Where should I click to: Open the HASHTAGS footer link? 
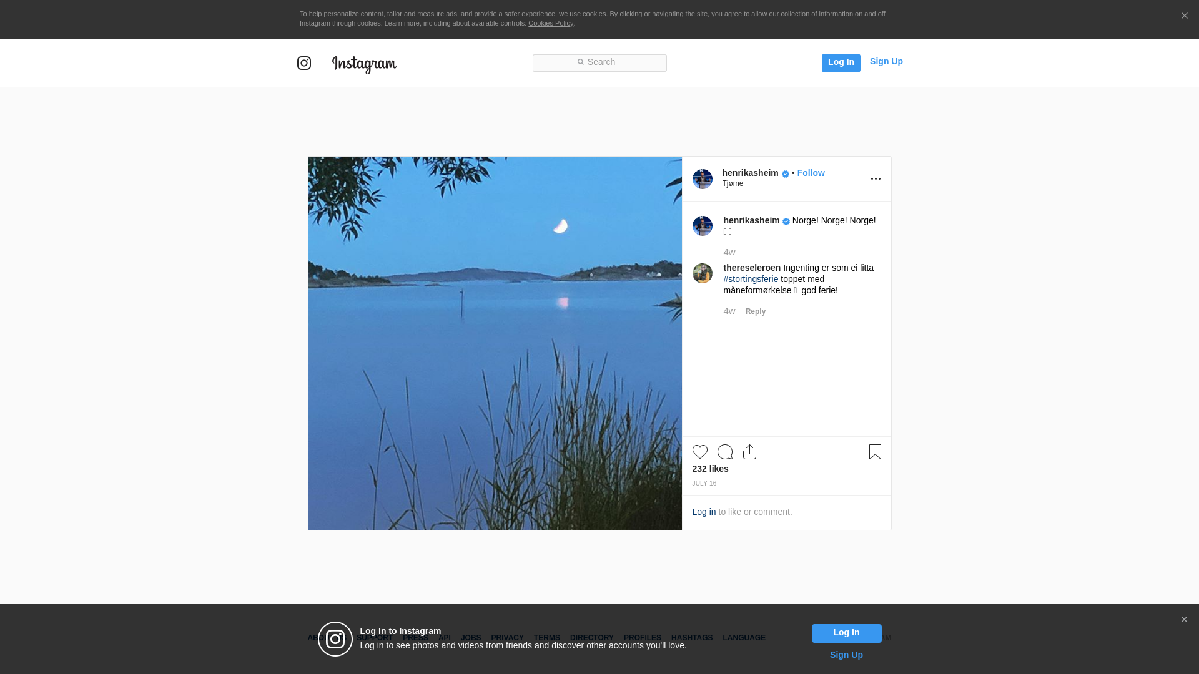tap(691, 638)
